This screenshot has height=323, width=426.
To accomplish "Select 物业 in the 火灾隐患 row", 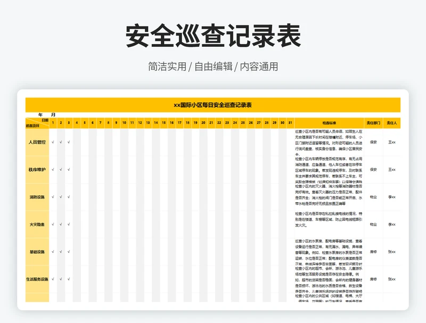I will 373,225.
